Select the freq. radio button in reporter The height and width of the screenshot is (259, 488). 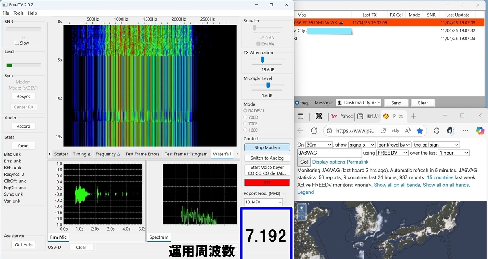point(297,103)
